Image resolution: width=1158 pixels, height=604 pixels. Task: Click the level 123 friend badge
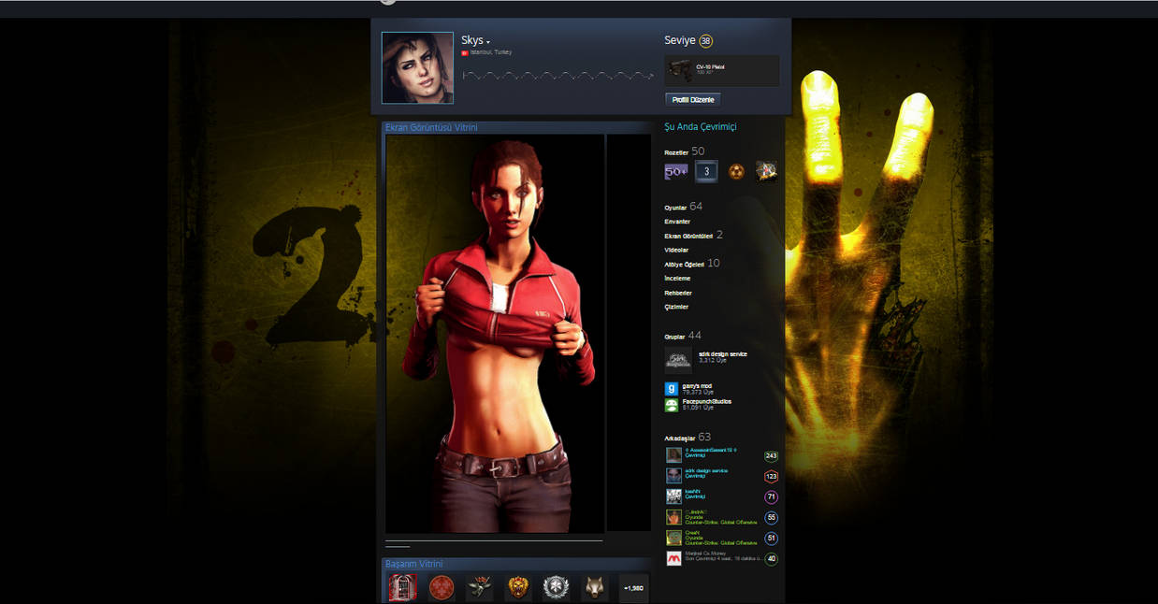click(x=771, y=477)
